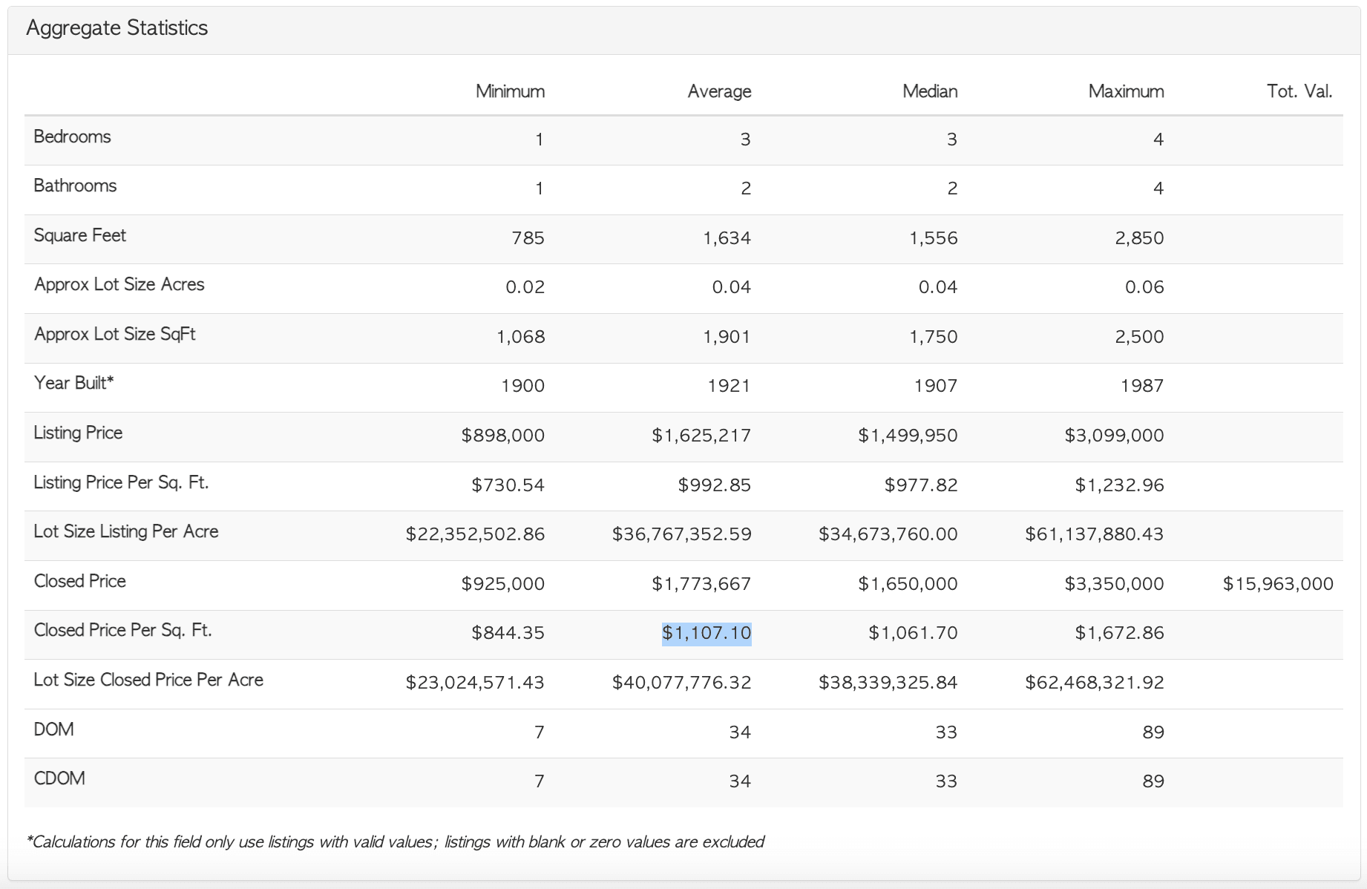
Task: Select the Square Feet row label
Action: 80,235
